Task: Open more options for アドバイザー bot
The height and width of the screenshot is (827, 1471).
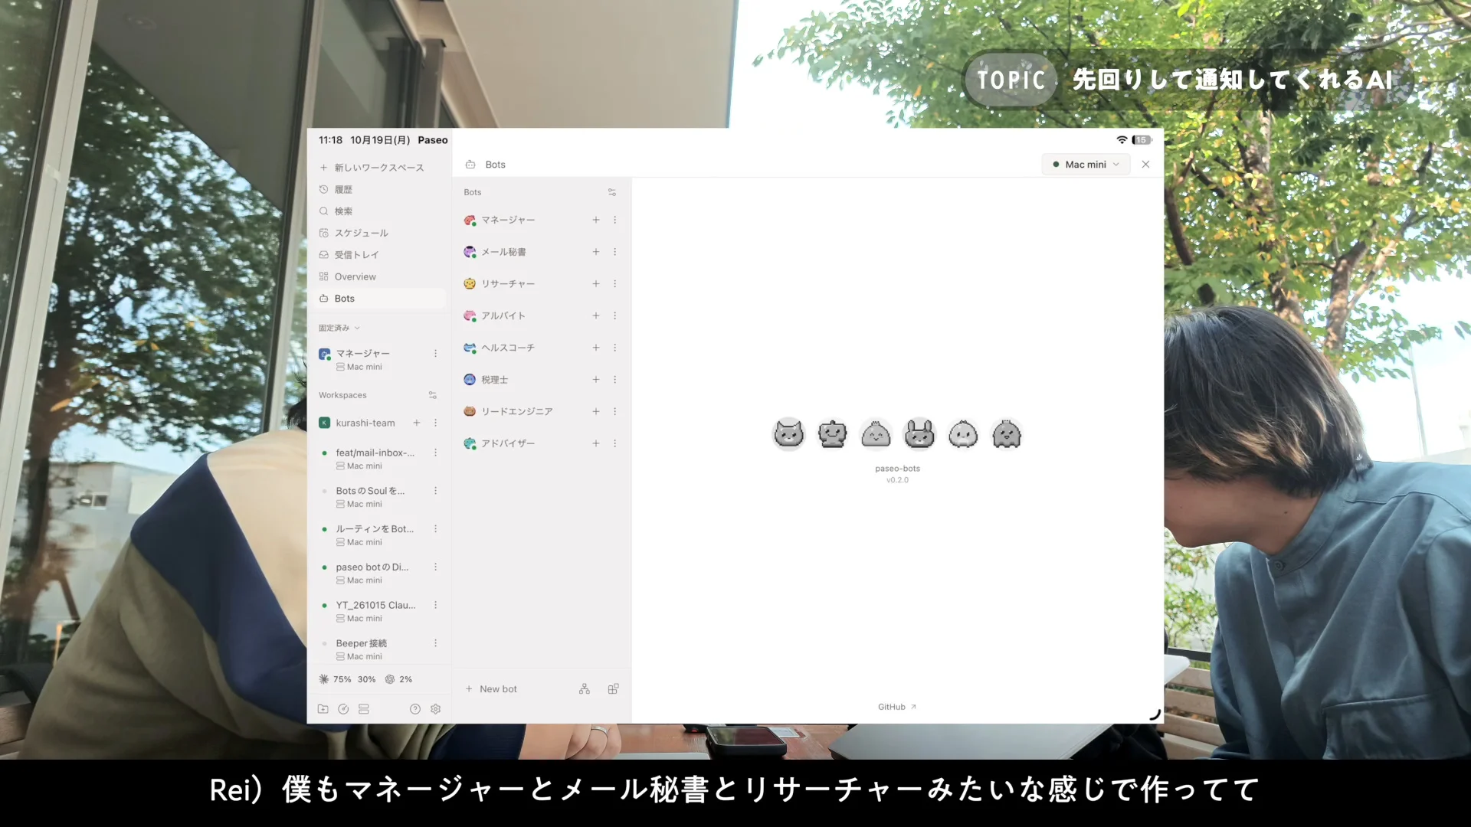Action: (x=614, y=443)
